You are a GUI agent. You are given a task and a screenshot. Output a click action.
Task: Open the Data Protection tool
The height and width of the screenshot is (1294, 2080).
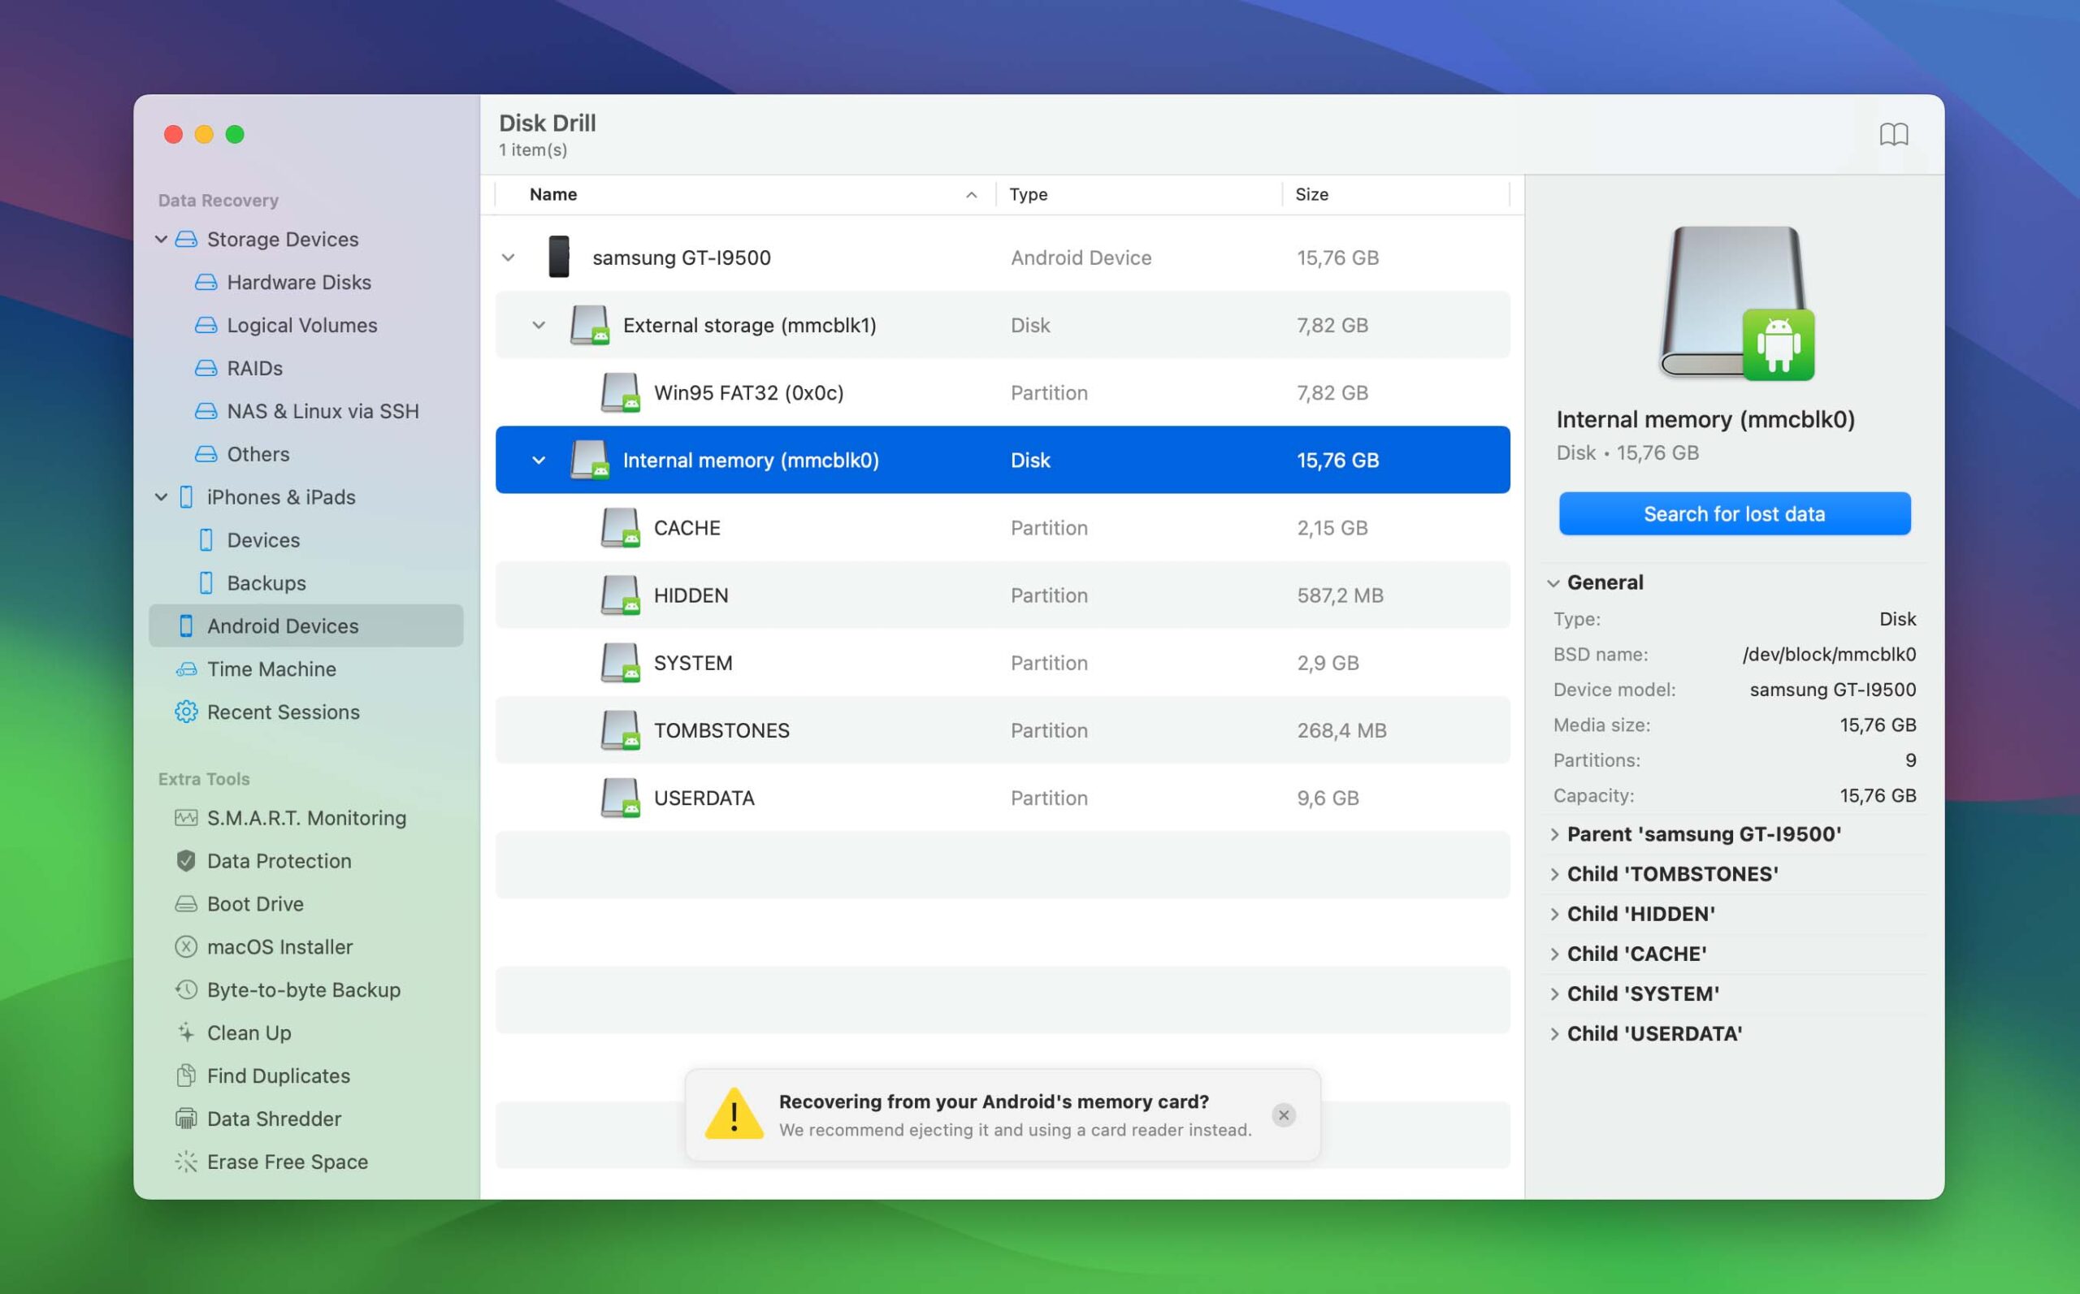[x=278, y=861]
